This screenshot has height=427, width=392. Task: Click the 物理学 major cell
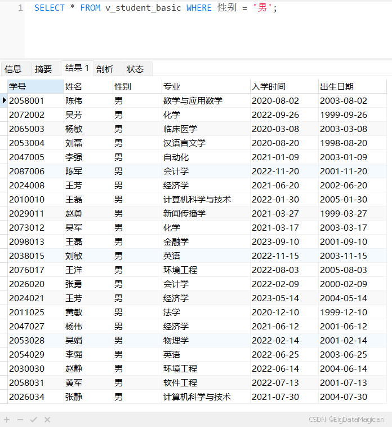[206, 340]
